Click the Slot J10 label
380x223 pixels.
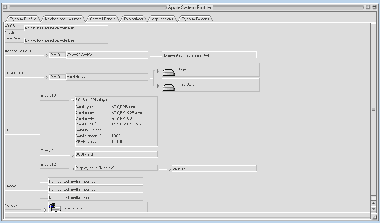(x=48, y=96)
